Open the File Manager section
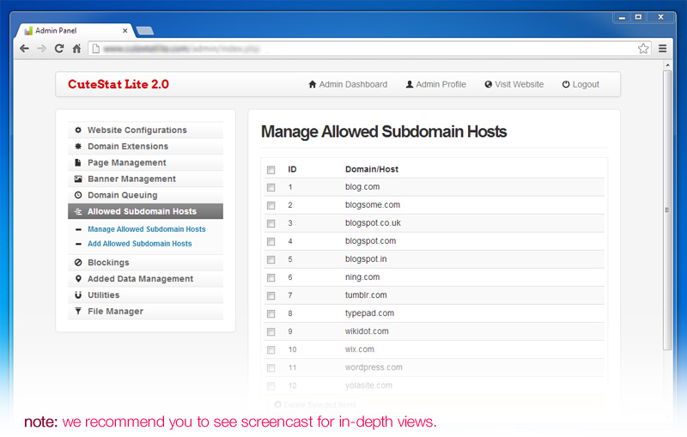Screen dimensions: 687x437 pyautogui.click(x=145, y=311)
